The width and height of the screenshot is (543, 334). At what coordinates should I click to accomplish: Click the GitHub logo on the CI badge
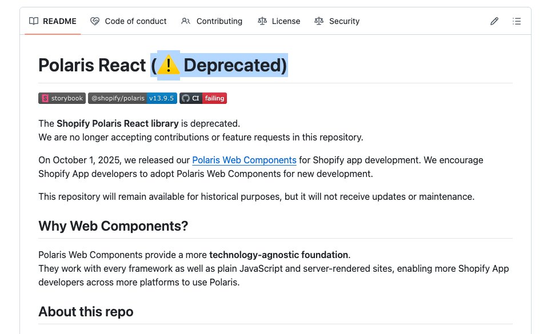185,98
